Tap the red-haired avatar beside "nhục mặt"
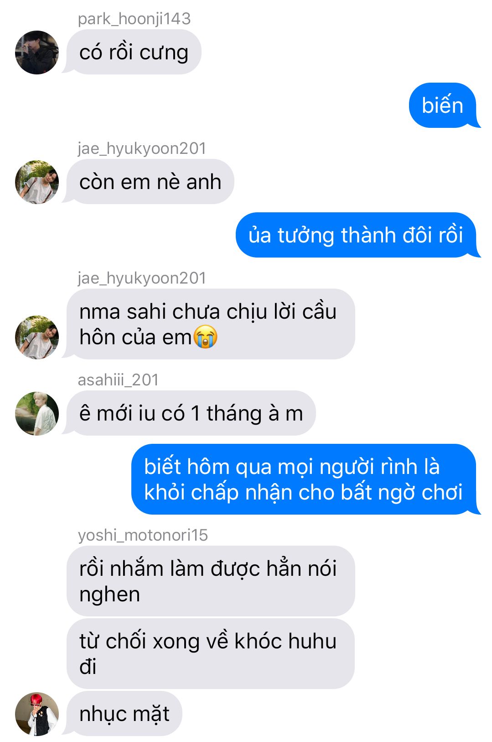Screen dimensions: 492x742 (37, 714)
